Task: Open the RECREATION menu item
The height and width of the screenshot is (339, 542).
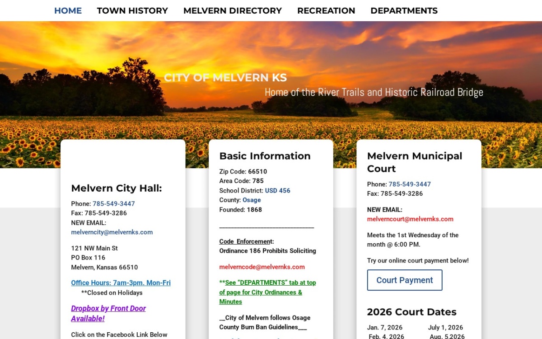Action: pyautogui.click(x=326, y=10)
